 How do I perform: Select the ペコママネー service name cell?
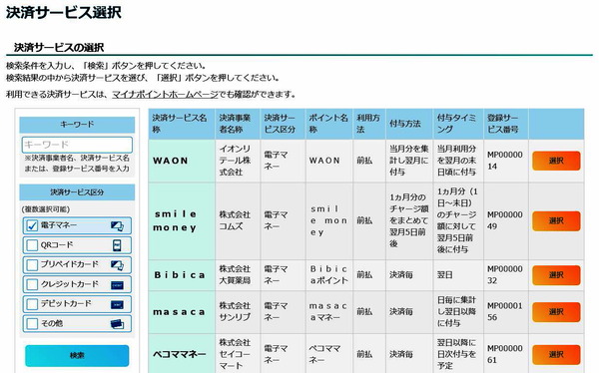click(x=182, y=354)
